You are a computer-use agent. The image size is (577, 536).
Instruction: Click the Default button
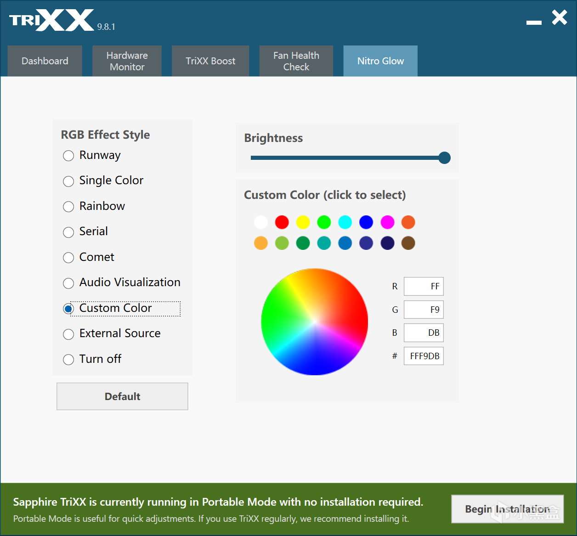(122, 396)
